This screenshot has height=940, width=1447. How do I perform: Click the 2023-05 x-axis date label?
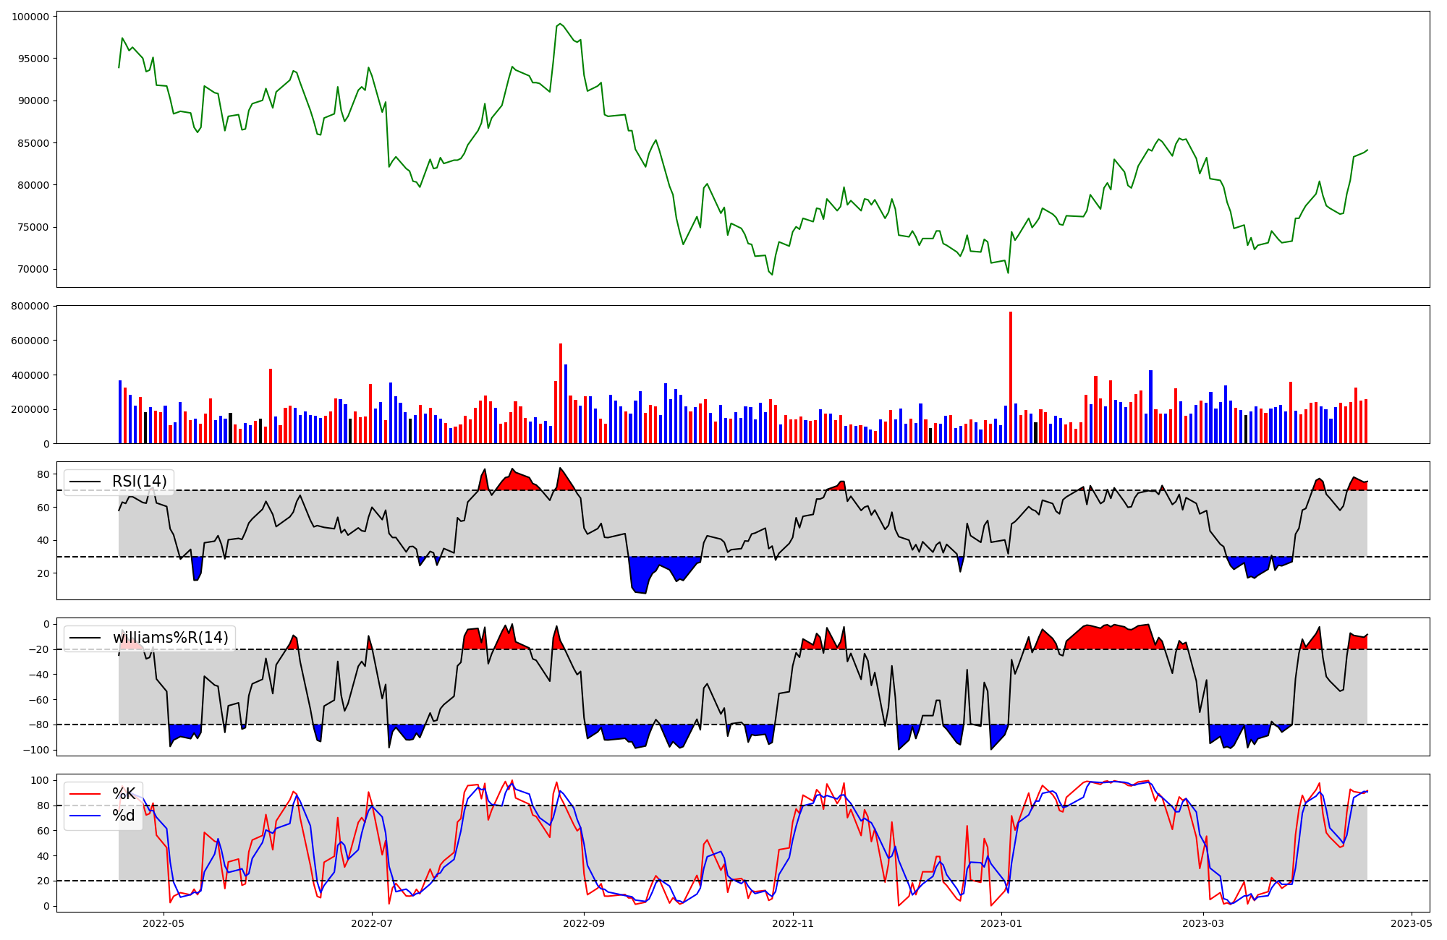pyautogui.click(x=1412, y=923)
